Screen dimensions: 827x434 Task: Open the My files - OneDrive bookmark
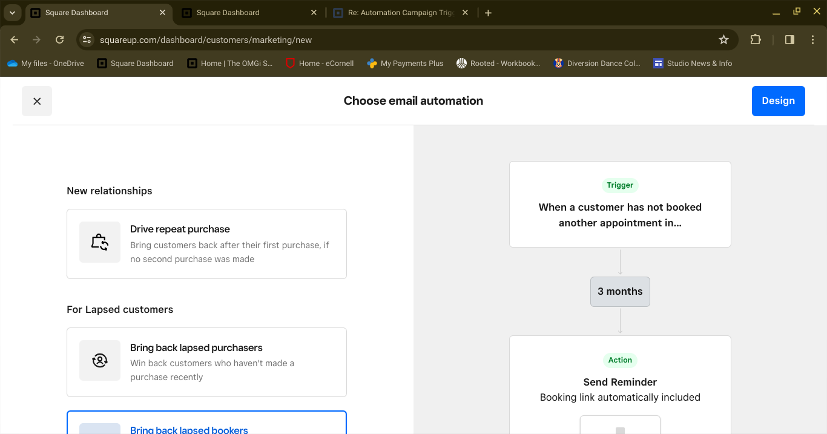point(45,63)
